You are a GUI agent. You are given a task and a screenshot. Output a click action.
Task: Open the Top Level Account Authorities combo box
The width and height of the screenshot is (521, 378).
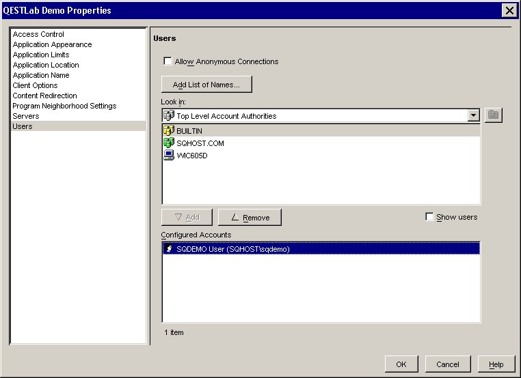tap(315, 116)
